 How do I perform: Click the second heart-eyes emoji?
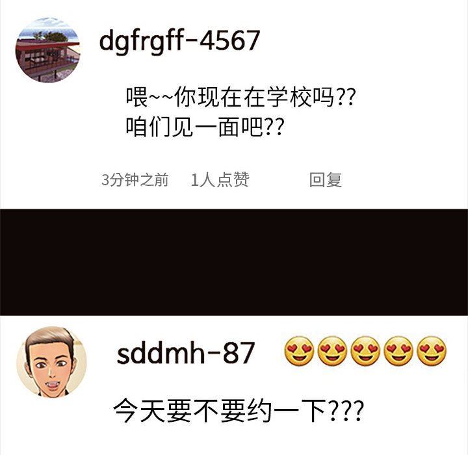pos(332,351)
